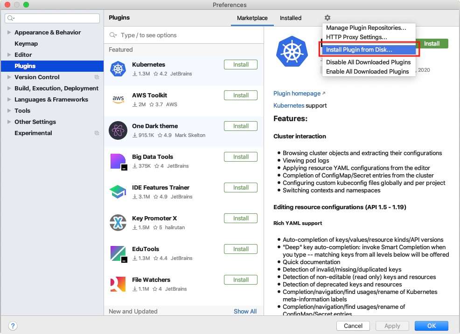Click the help question mark button

tap(13, 326)
